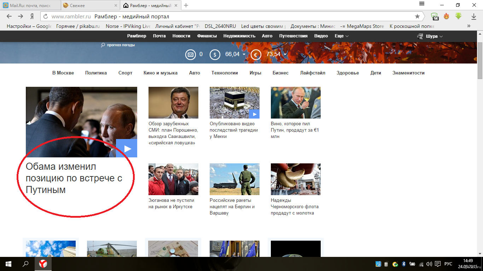This screenshot has height=271, width=483.
Task: Open article about Зюганов in Иркутск
Action: click(x=171, y=203)
